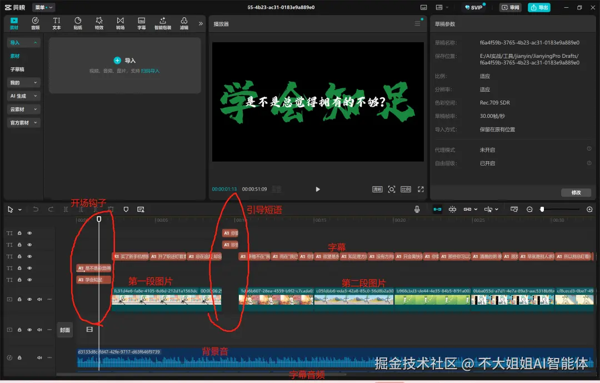This screenshot has width=600, height=383.
Task: Toggle main track magnet snapping
Action: [x=437, y=209]
